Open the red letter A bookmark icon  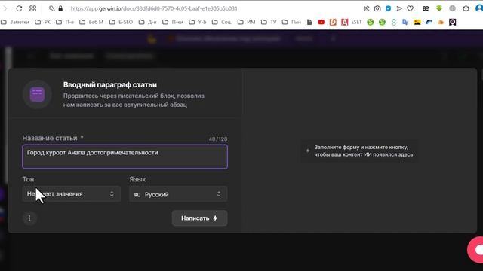point(344,22)
